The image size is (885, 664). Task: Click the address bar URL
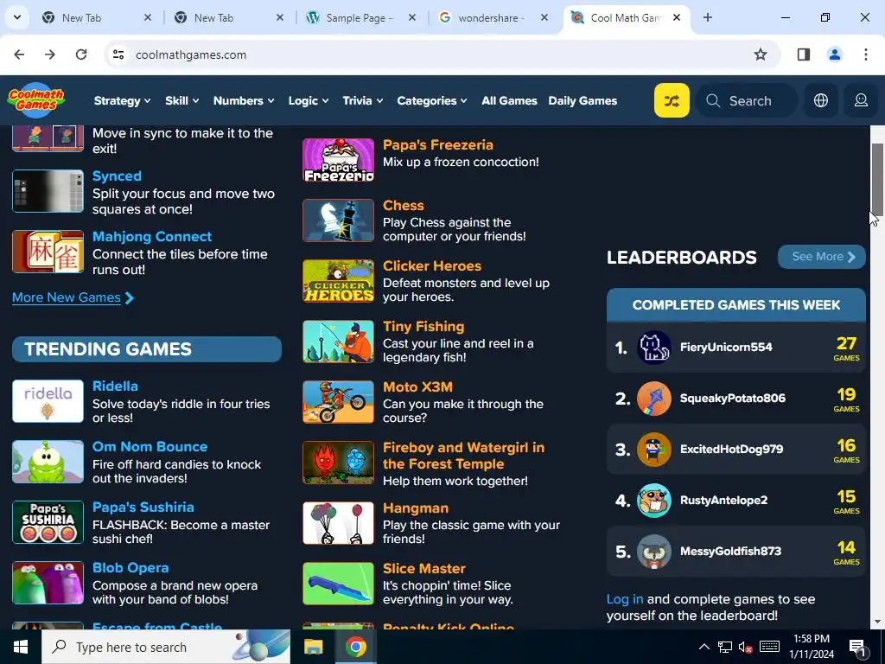(x=191, y=54)
